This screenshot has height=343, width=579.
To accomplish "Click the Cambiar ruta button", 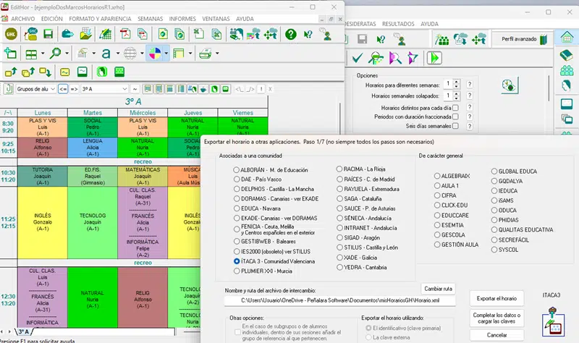I will pyautogui.click(x=438, y=289).
